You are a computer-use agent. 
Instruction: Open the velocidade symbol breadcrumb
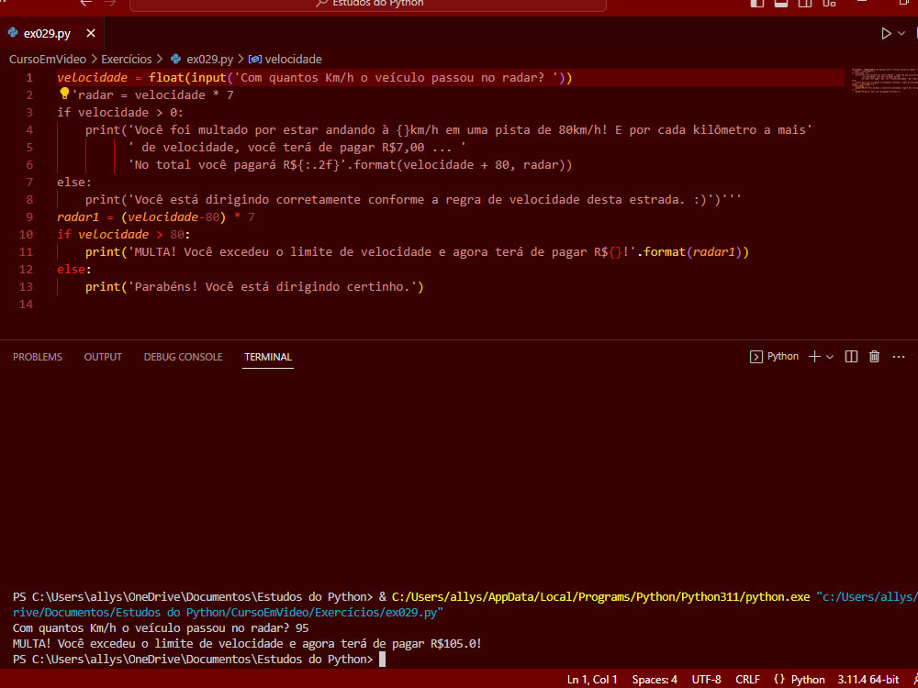point(294,59)
